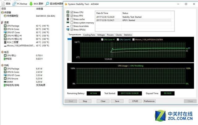Open the Powers tab
Screen dimensions: 198x125
coord(110,35)
